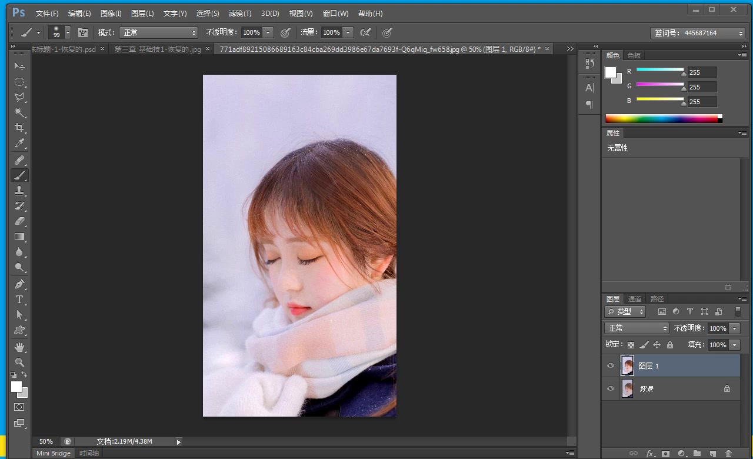This screenshot has height=459, width=753.
Task: Switch to the 色板 tab
Action: pos(634,55)
